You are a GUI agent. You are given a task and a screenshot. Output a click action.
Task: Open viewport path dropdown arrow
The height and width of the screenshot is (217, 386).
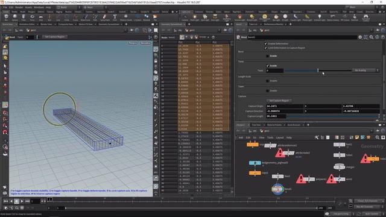pos(125,30)
